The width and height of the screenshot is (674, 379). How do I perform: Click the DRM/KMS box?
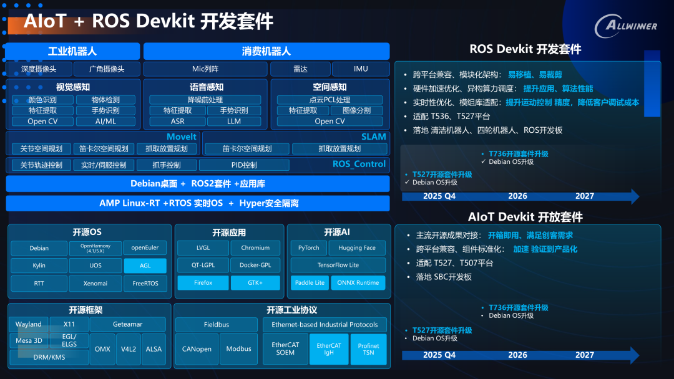click(49, 357)
